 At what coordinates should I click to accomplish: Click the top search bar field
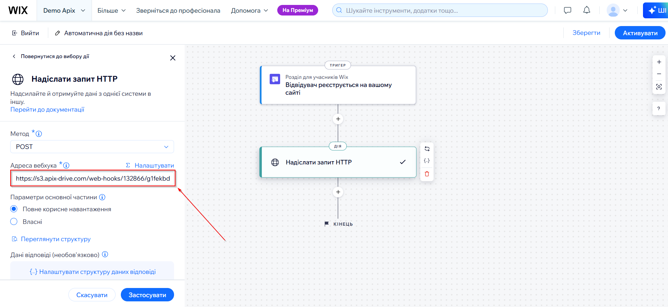click(x=440, y=10)
